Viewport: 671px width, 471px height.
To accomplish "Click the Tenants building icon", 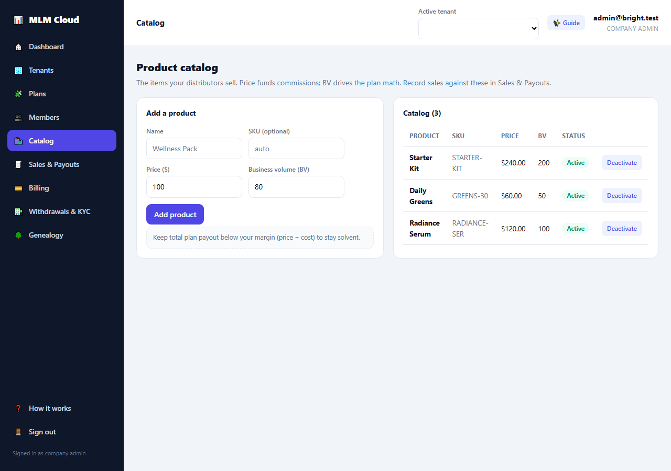I will (18, 70).
